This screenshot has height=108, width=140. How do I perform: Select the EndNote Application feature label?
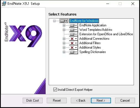pos(93,25)
